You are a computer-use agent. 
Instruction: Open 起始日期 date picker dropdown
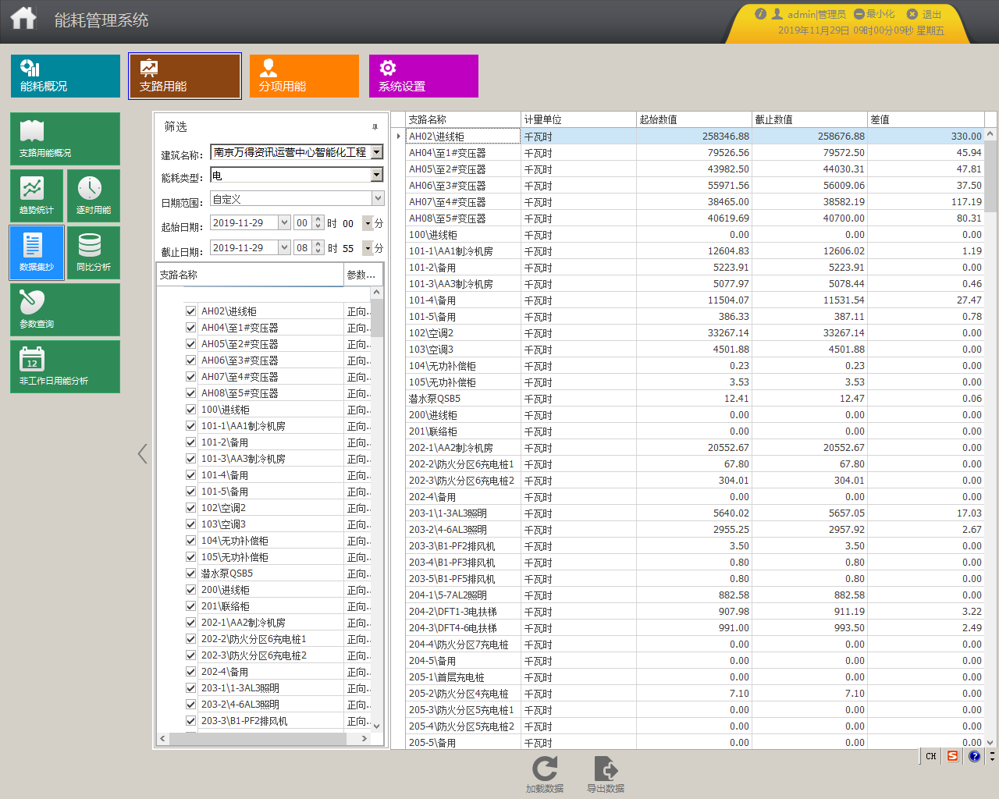(x=284, y=222)
